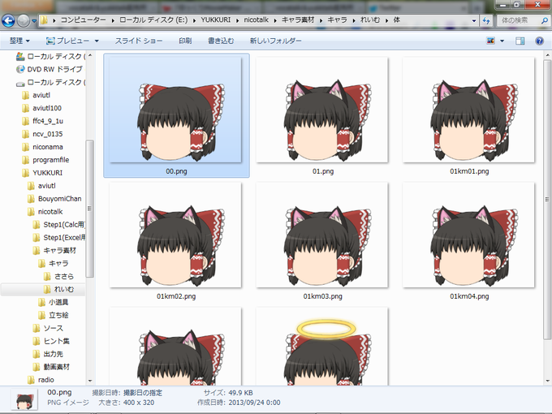Start the スライド ショー

(x=139, y=41)
